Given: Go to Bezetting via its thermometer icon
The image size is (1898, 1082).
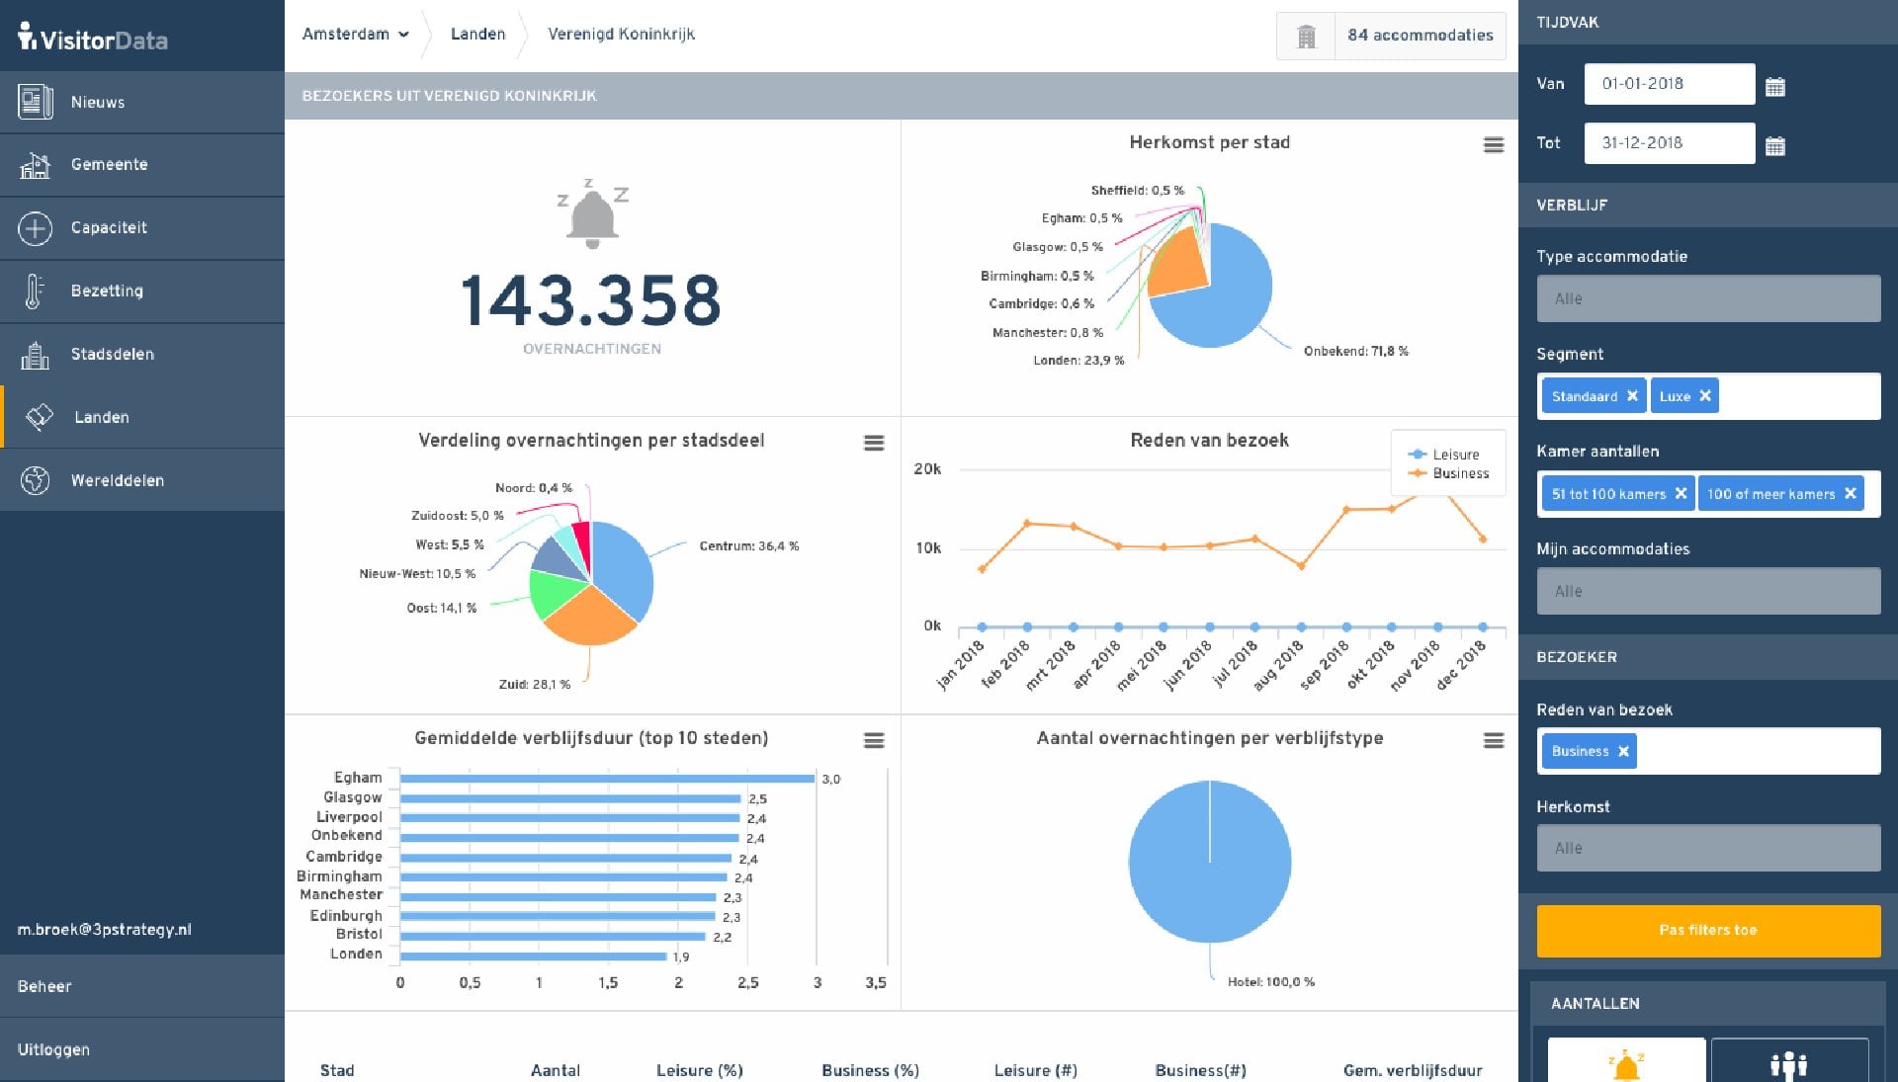Looking at the screenshot, I should (x=37, y=291).
